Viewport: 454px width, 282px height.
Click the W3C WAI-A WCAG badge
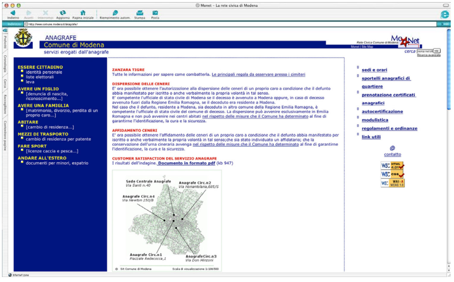click(x=392, y=183)
